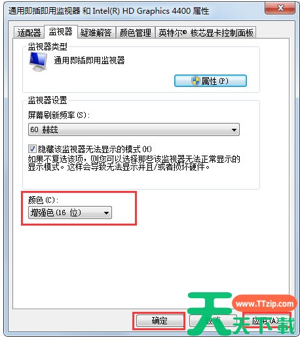Open the 屏幕刷新频率 60 赫兹 dropdown
The height and width of the screenshot is (340, 300).
coord(134,129)
